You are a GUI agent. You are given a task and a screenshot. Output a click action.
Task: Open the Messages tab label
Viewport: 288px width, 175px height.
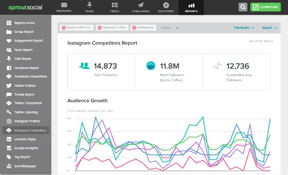click(x=64, y=11)
